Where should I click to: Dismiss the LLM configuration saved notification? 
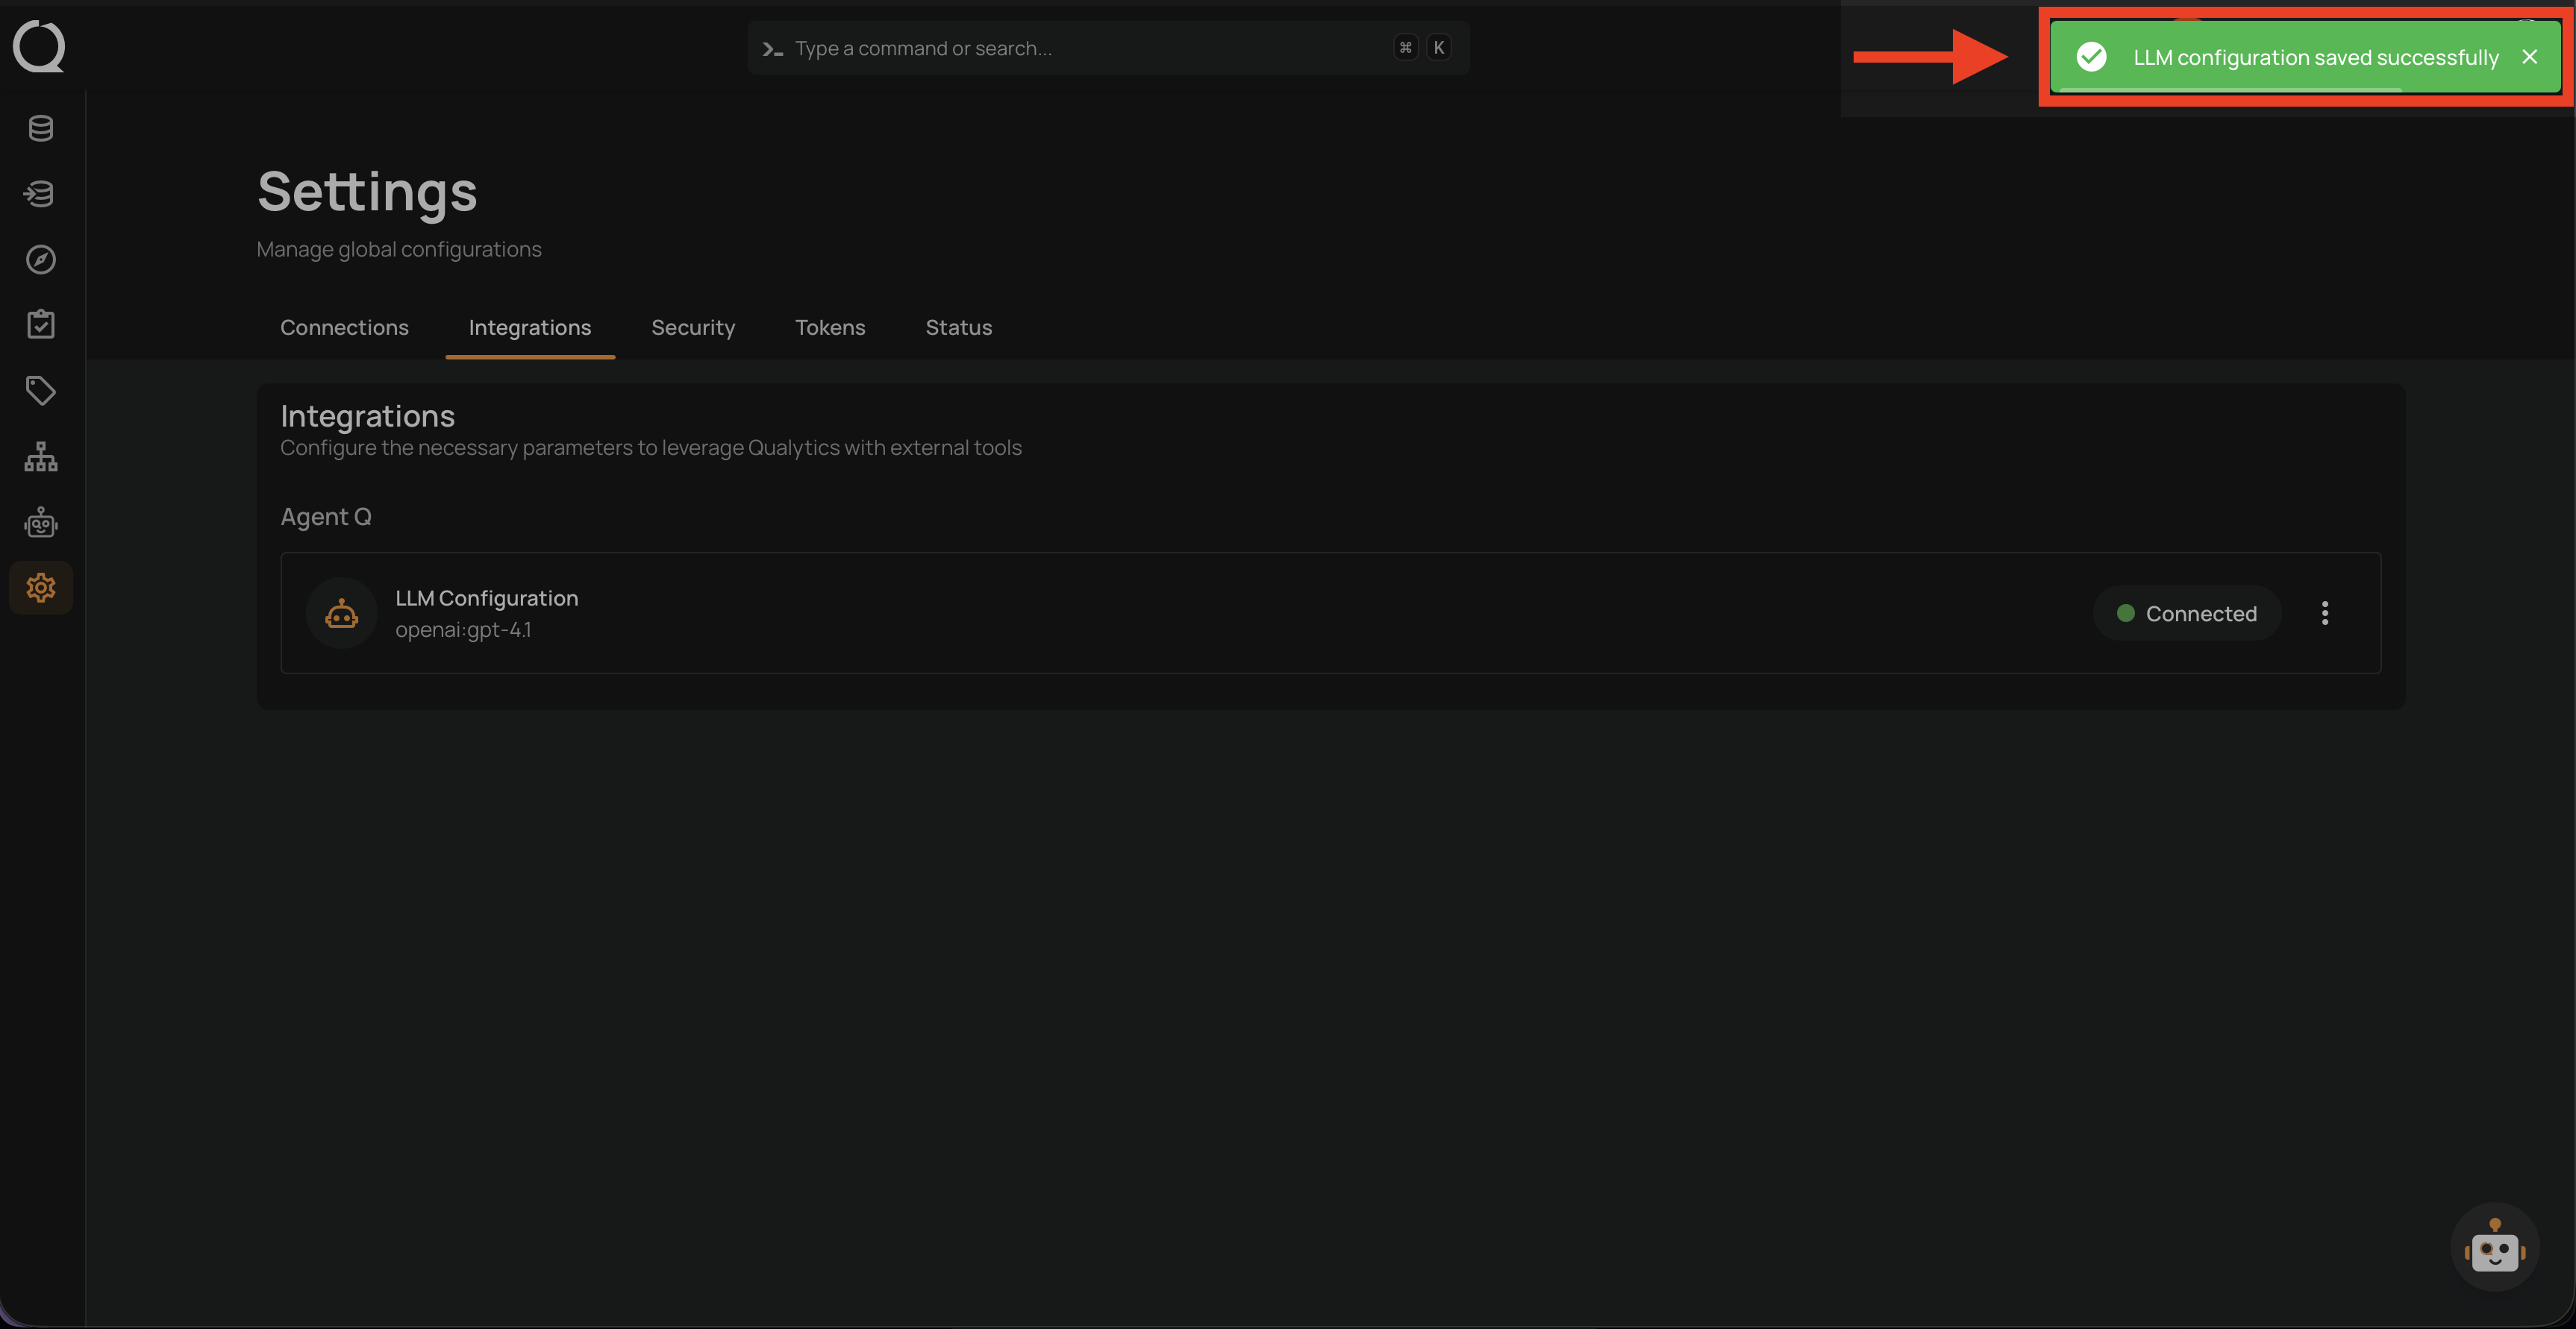[2529, 57]
